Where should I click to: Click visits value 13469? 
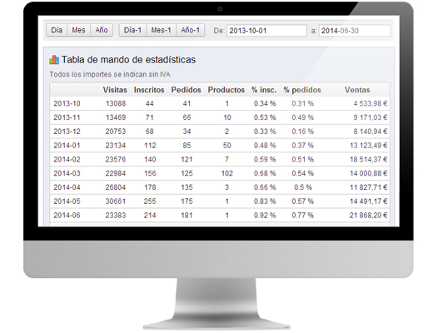click(x=116, y=117)
